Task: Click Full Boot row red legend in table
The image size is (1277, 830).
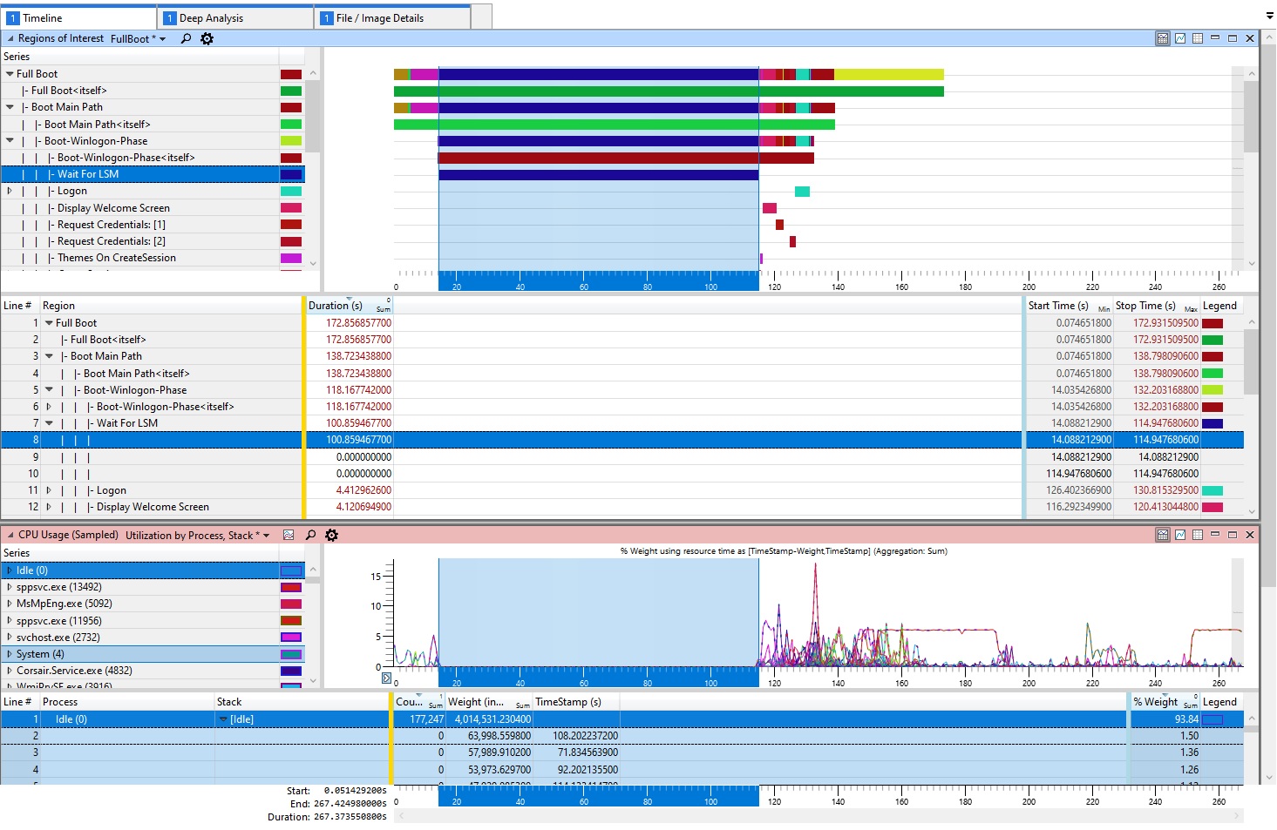Action: pyautogui.click(x=1212, y=323)
